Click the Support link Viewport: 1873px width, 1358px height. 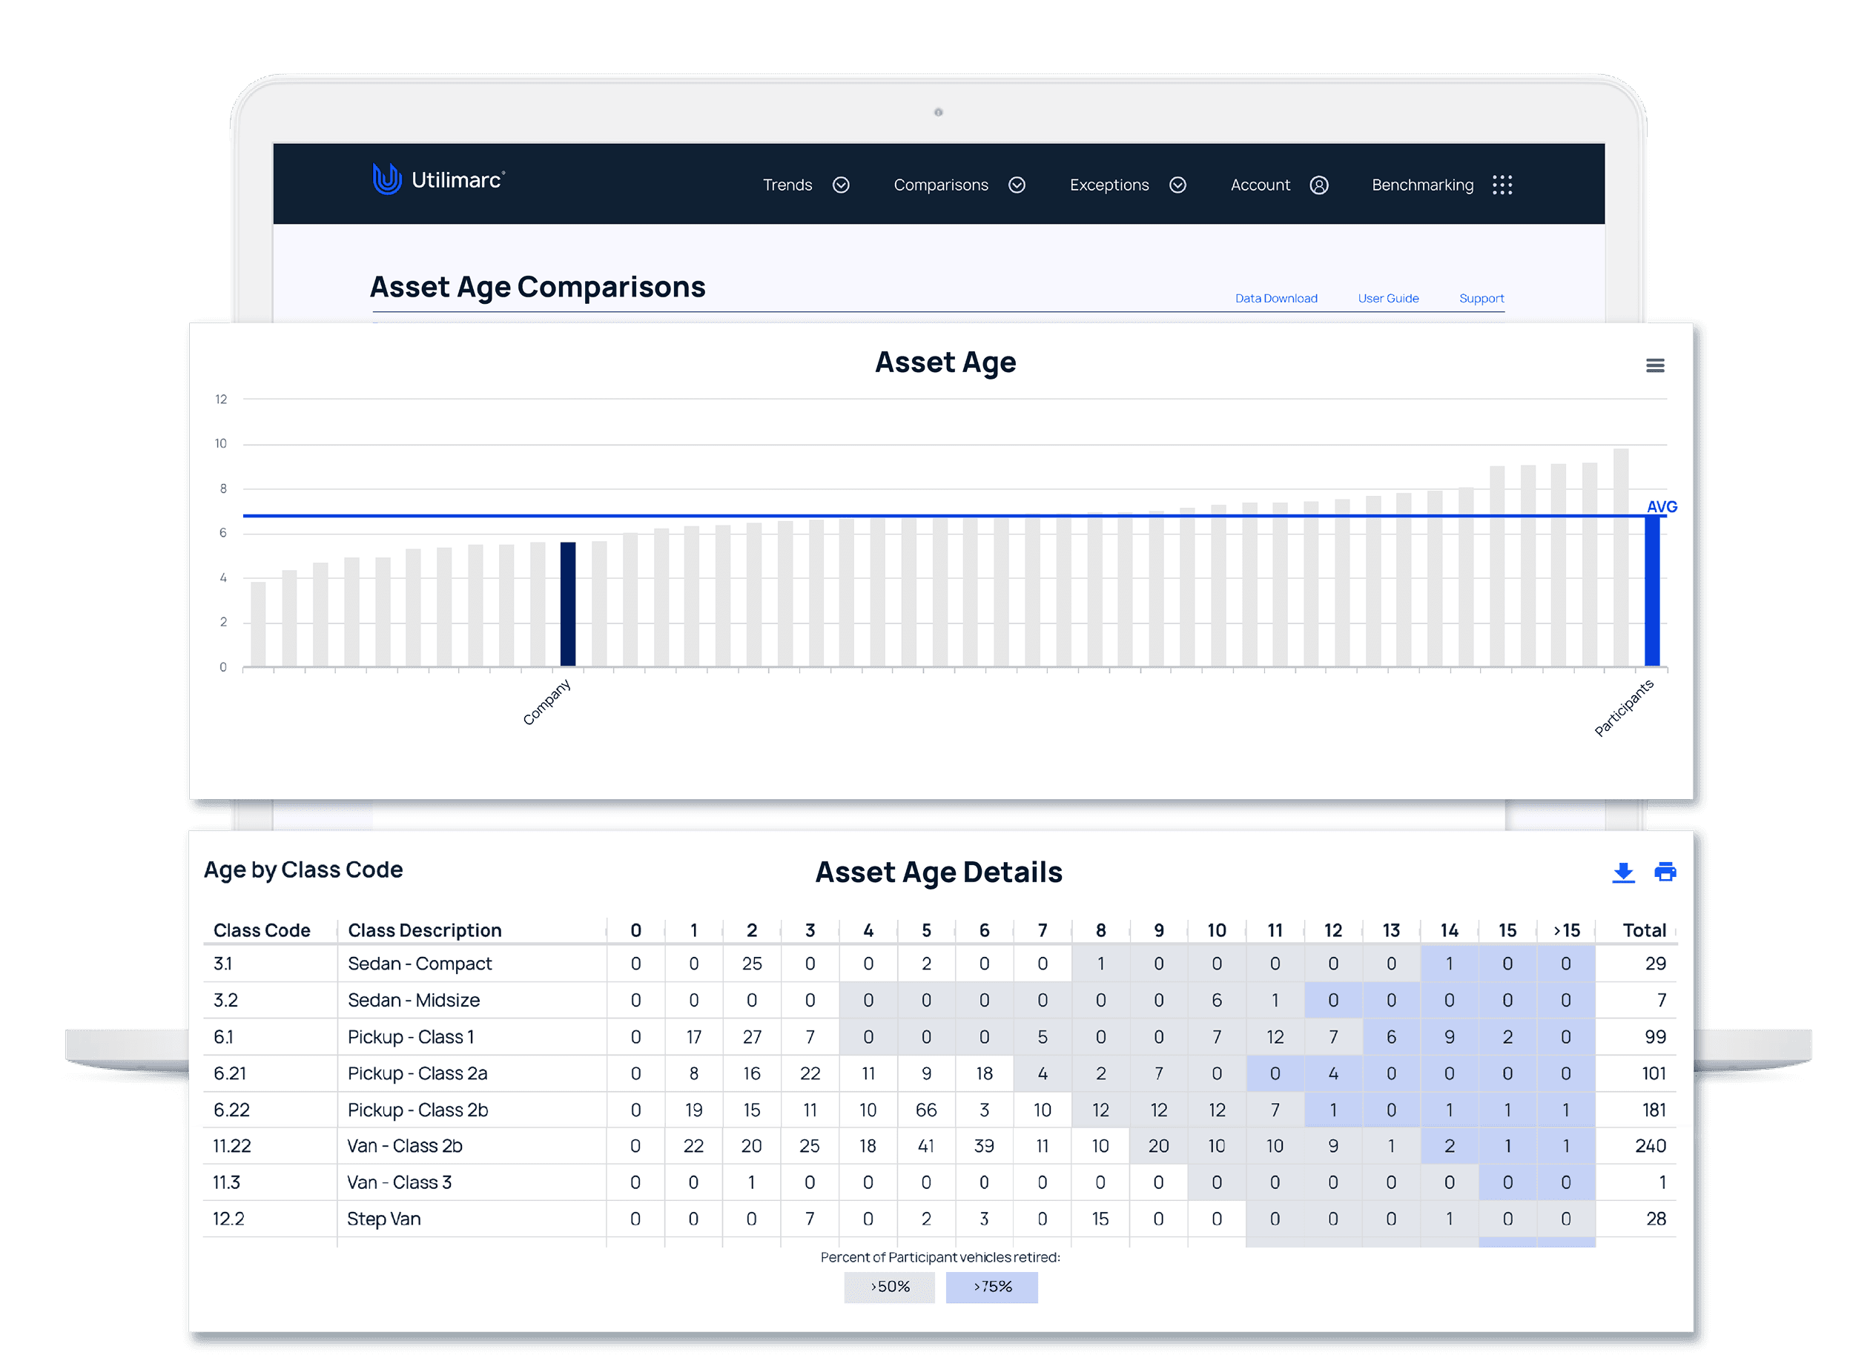coord(1481,298)
